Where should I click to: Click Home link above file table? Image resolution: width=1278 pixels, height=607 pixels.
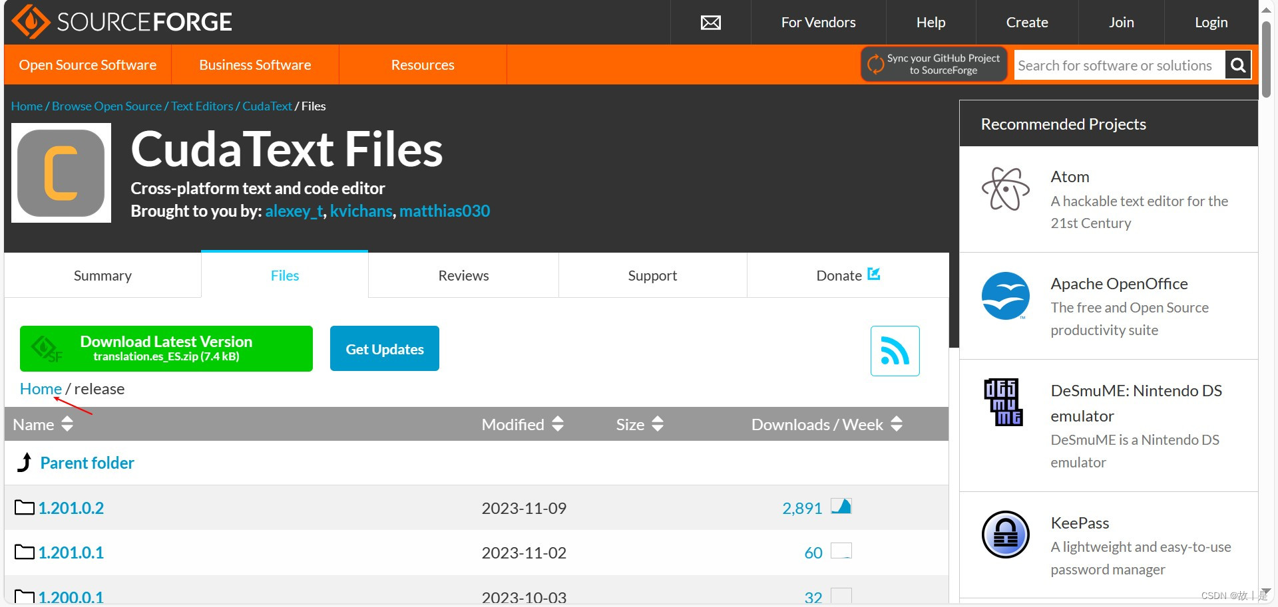(41, 389)
